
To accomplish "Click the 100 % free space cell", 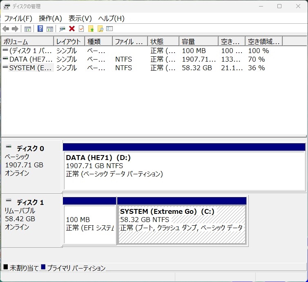I will 259,51.
